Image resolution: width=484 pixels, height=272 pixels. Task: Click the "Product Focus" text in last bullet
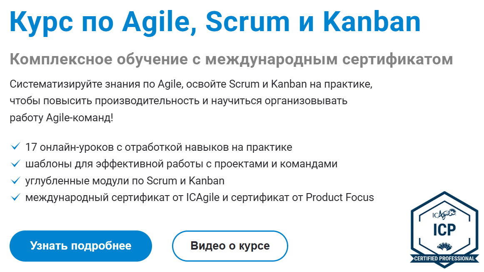pos(340,197)
